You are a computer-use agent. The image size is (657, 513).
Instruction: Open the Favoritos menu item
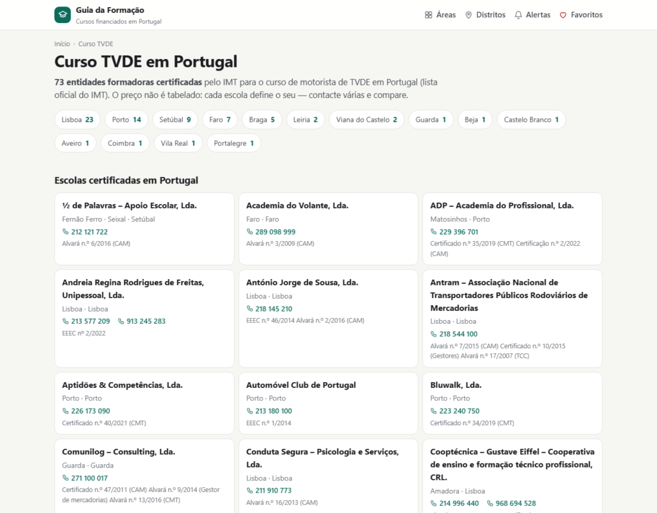[581, 15]
